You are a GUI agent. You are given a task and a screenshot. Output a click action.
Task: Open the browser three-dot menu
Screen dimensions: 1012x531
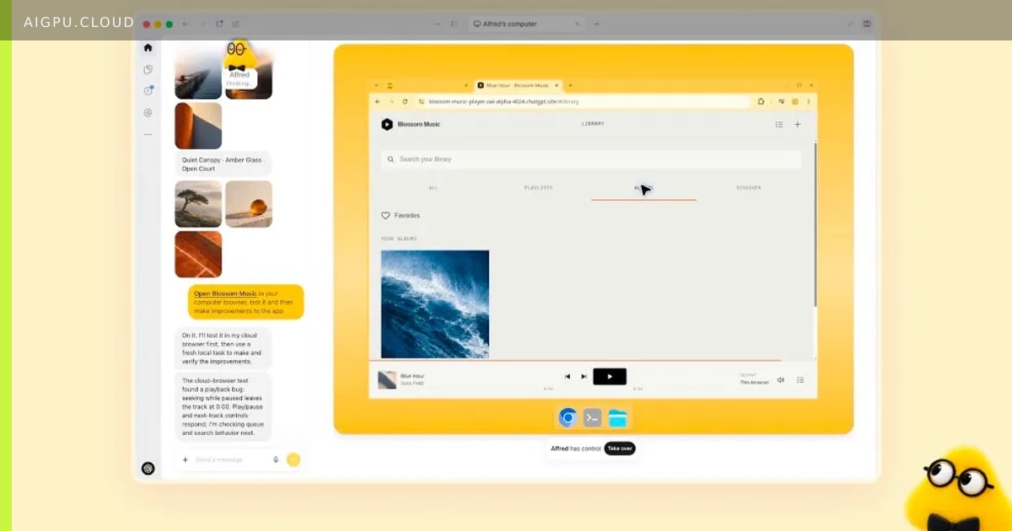tap(809, 102)
